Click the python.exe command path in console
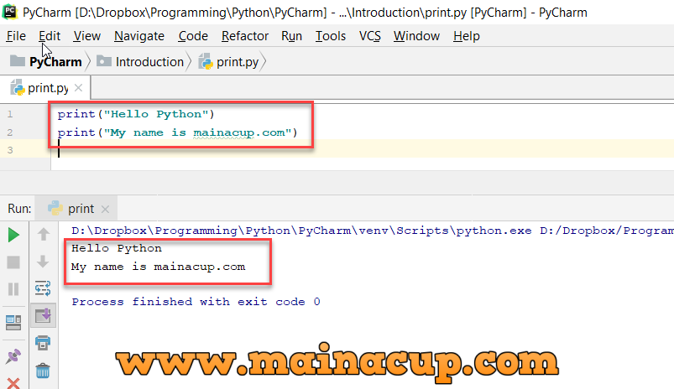 click(301, 231)
